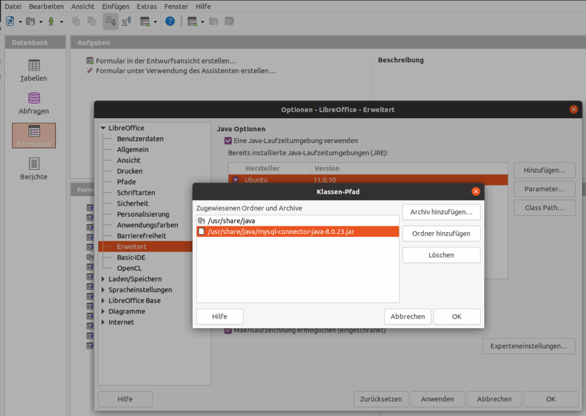Select mysql-connector-java-8.0.23.jar entry
The height and width of the screenshot is (416, 586).
click(x=298, y=231)
